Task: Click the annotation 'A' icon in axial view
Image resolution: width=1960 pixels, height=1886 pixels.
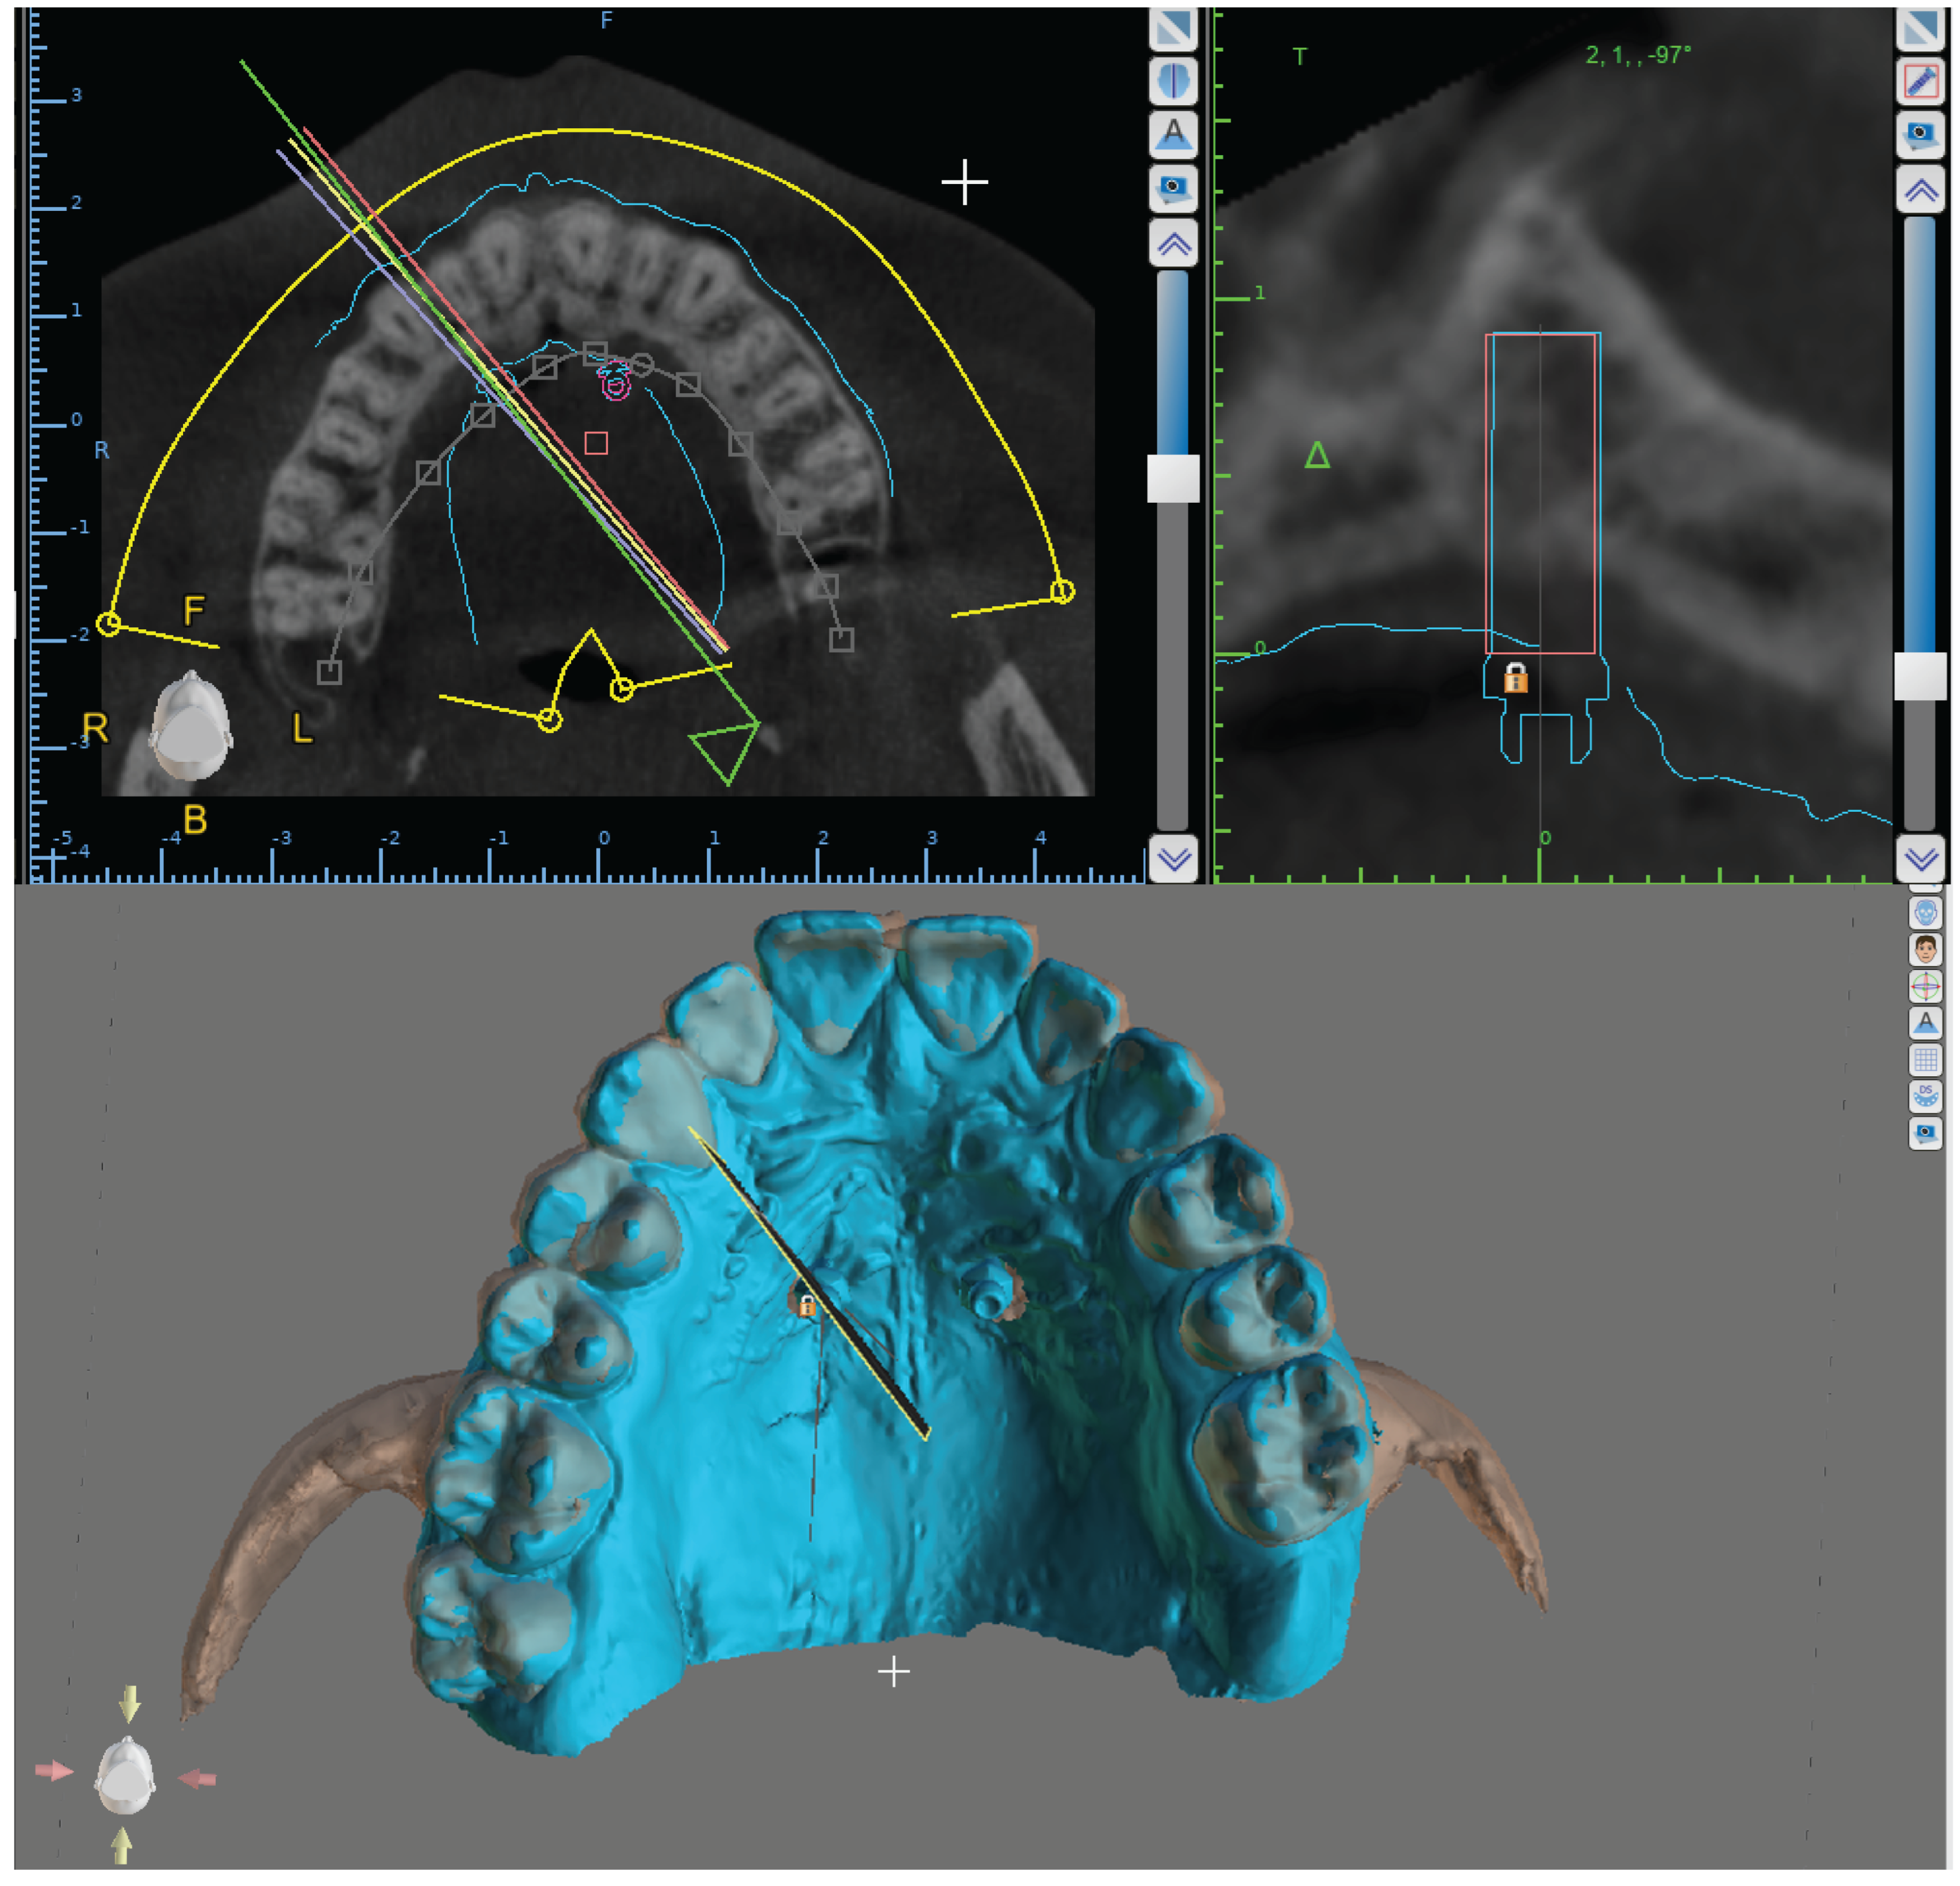Action: click(1173, 134)
